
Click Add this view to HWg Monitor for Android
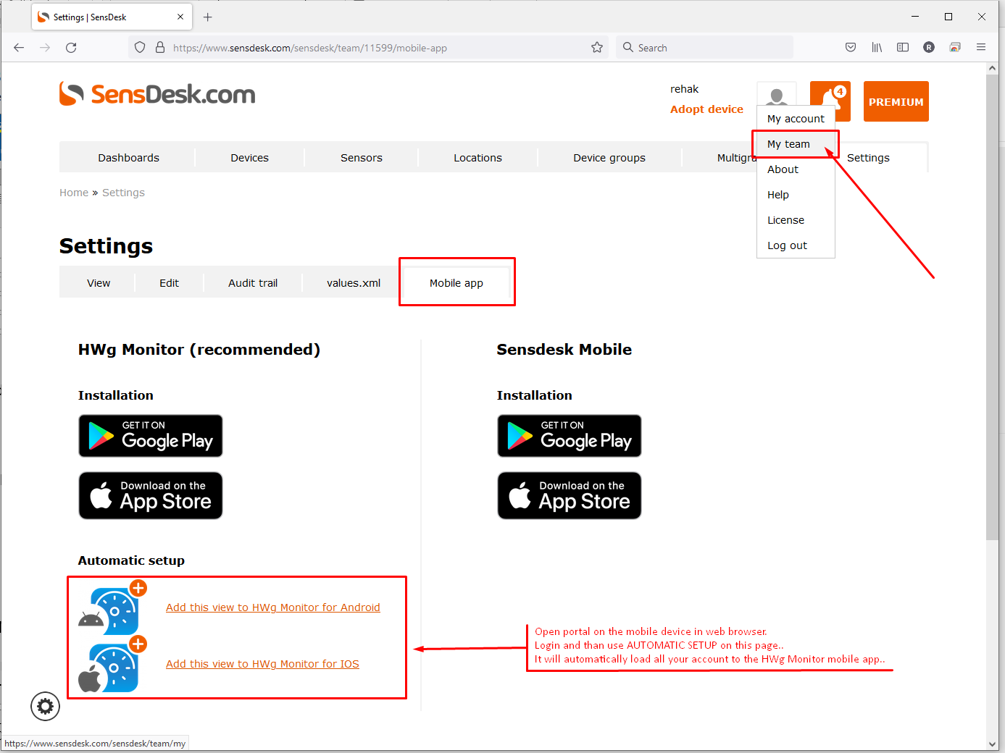pos(272,607)
